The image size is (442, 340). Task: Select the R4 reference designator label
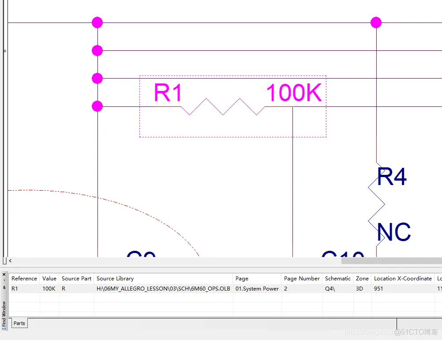click(x=392, y=177)
